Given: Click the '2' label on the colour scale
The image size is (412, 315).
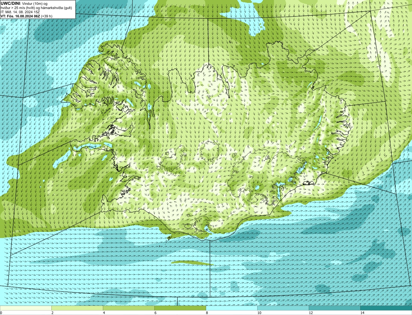Looking at the screenshot, I should pos(52,313).
